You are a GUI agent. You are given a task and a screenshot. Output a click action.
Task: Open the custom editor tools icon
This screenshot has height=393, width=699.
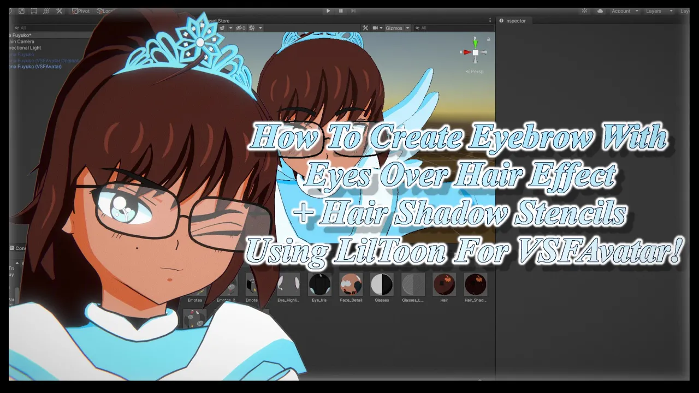click(59, 11)
